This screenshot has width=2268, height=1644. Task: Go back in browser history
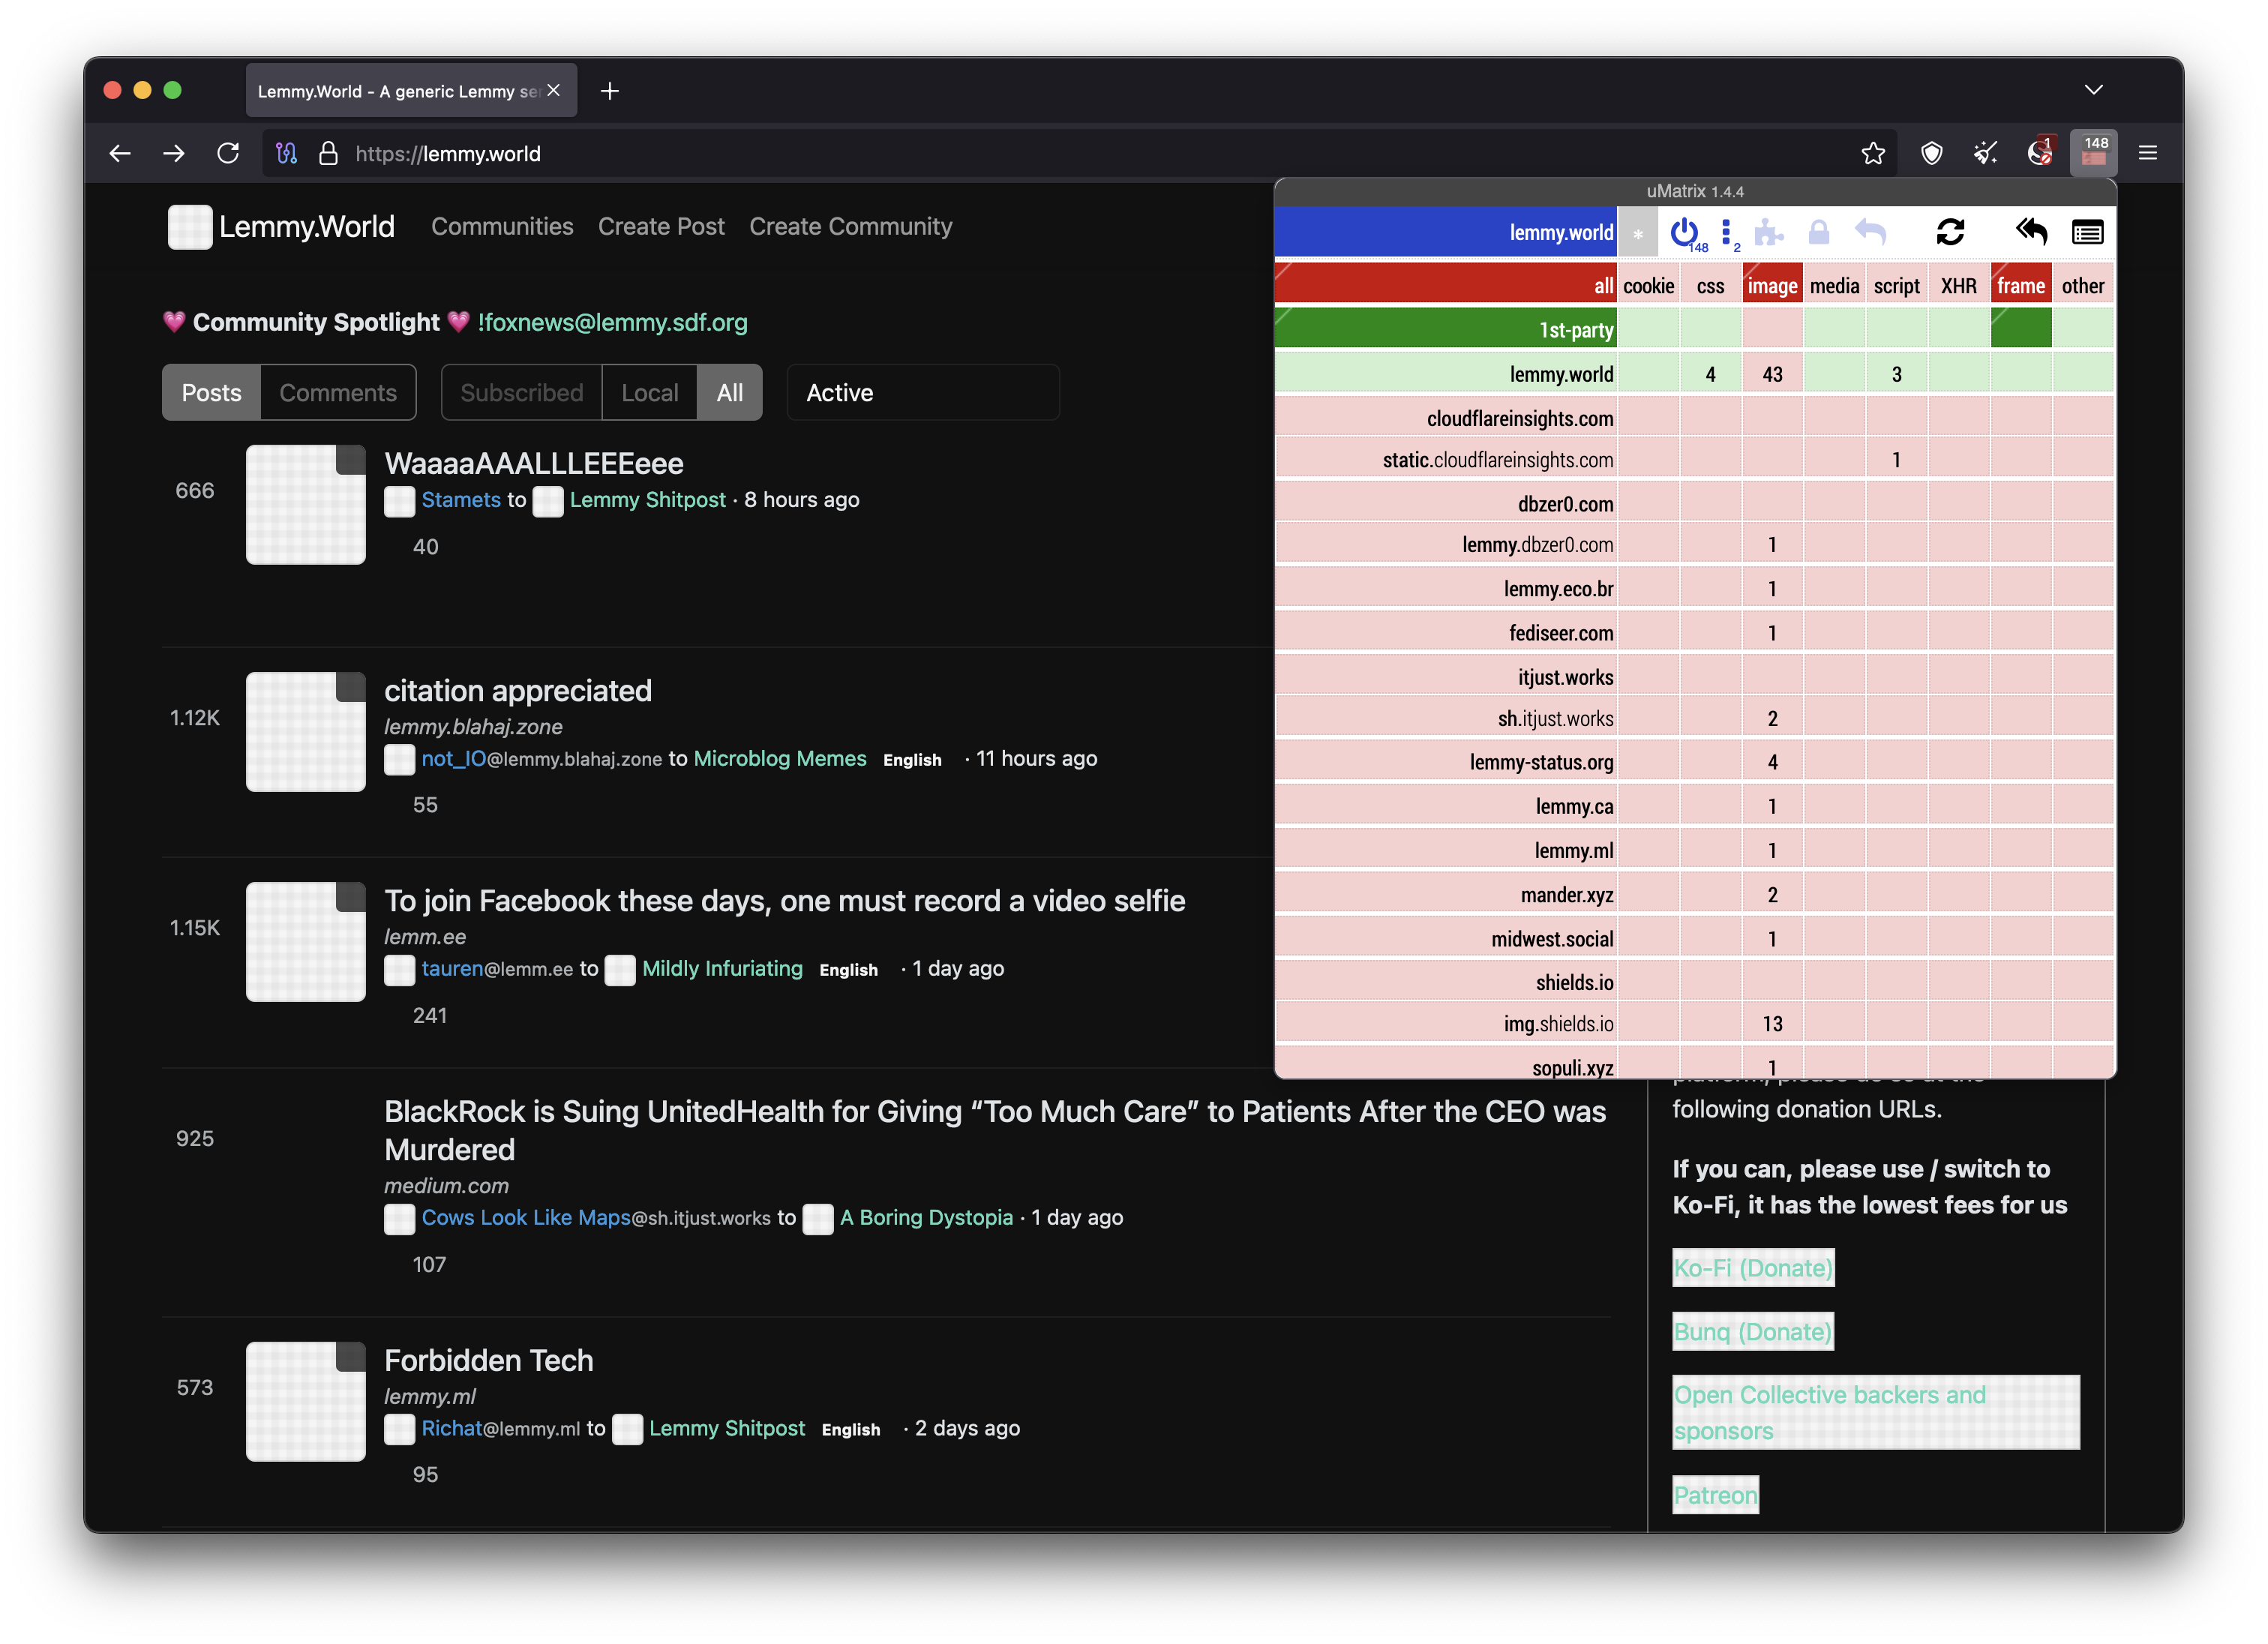120,153
